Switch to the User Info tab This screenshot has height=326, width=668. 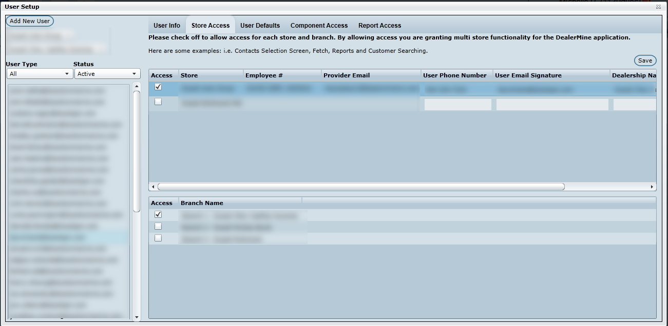point(167,26)
